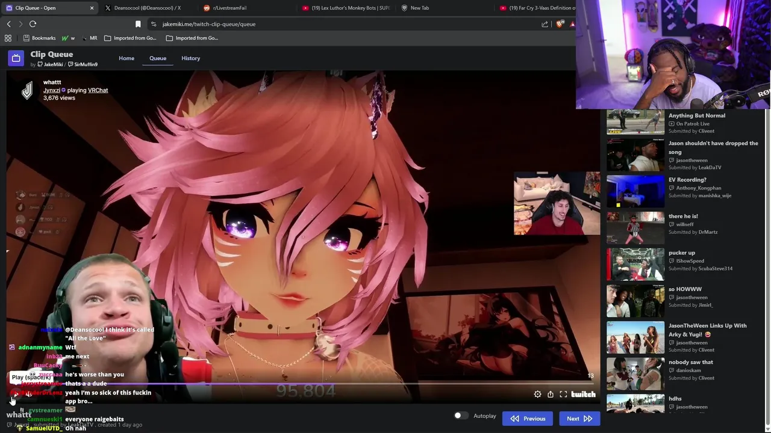Click 'IShowSpeed' channel name
771x433 pixels.
click(690, 261)
